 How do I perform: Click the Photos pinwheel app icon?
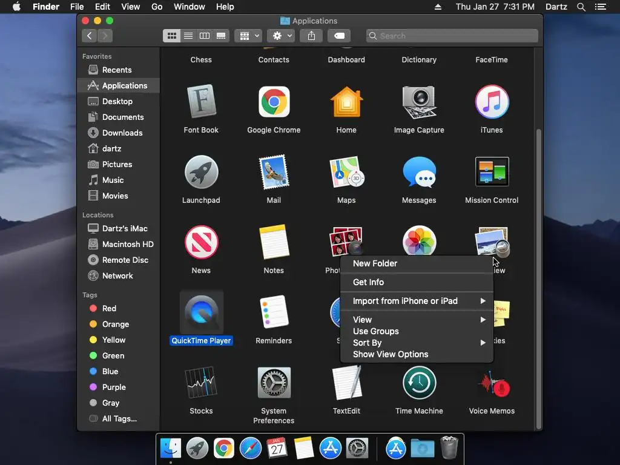click(419, 240)
